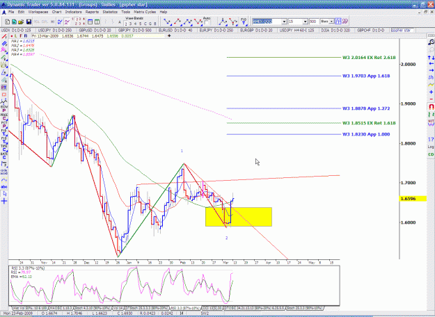This screenshot has width=435, height=317.
Task: Click the second swing pattern tool icon
Action: click(177, 22)
